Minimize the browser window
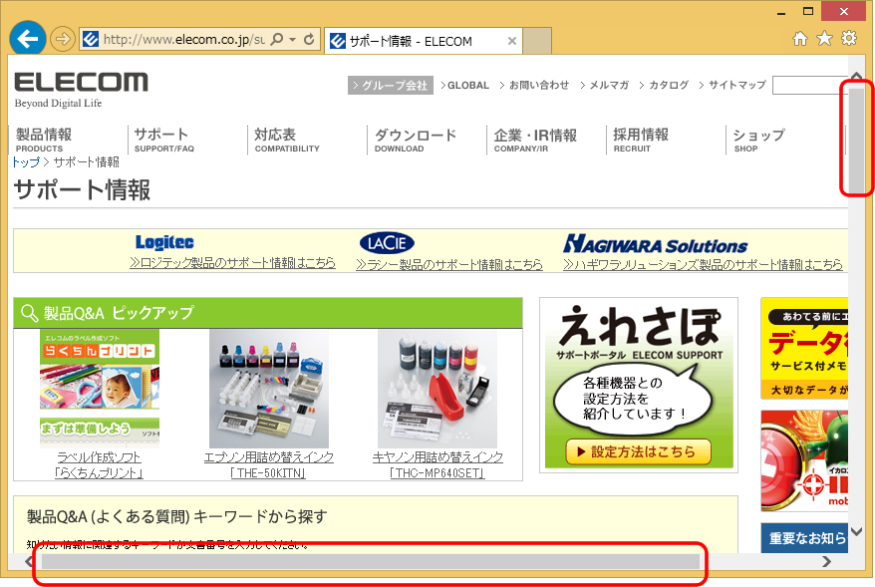 781,12
